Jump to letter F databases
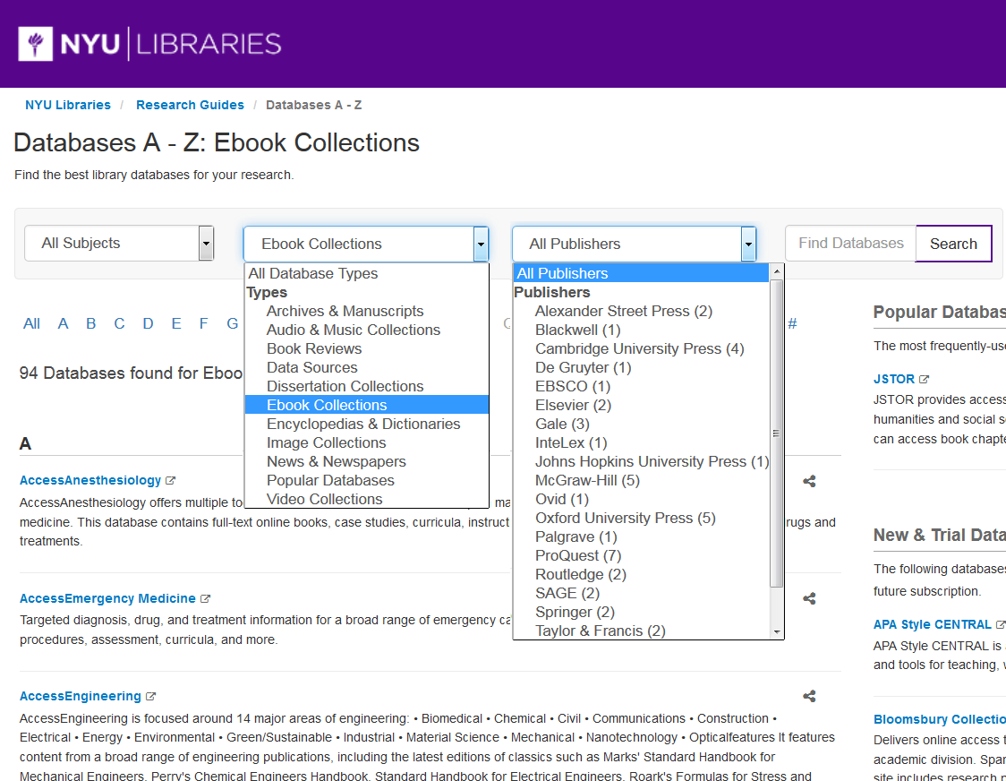1006x781 pixels. pos(203,323)
